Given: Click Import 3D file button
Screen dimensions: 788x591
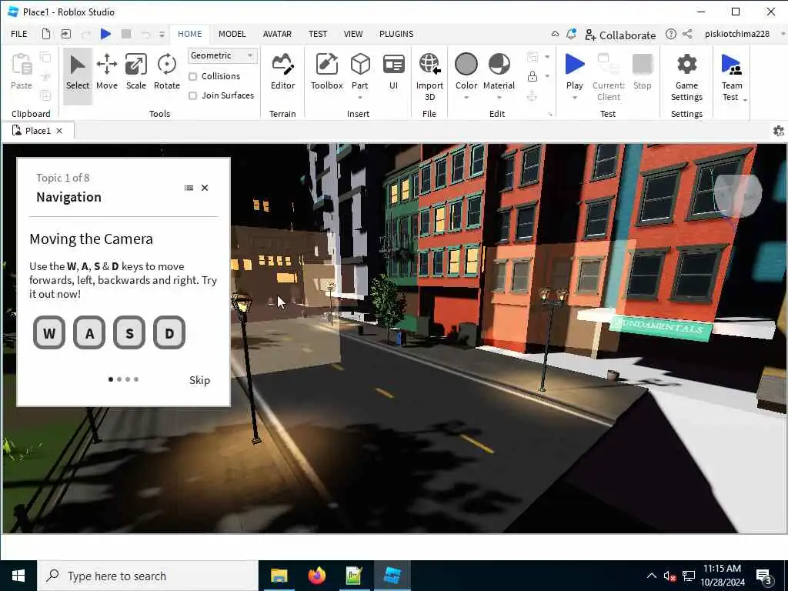Looking at the screenshot, I should point(429,77).
